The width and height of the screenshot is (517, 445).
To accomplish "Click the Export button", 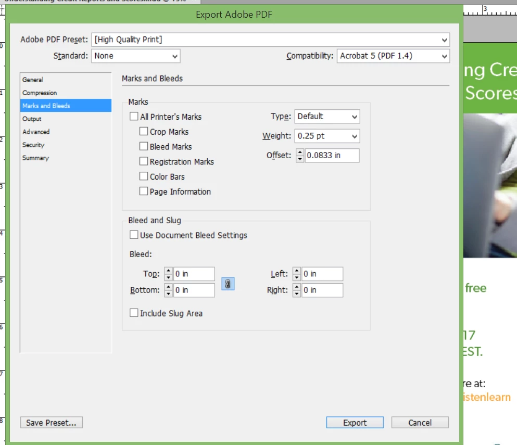I will tap(355, 422).
